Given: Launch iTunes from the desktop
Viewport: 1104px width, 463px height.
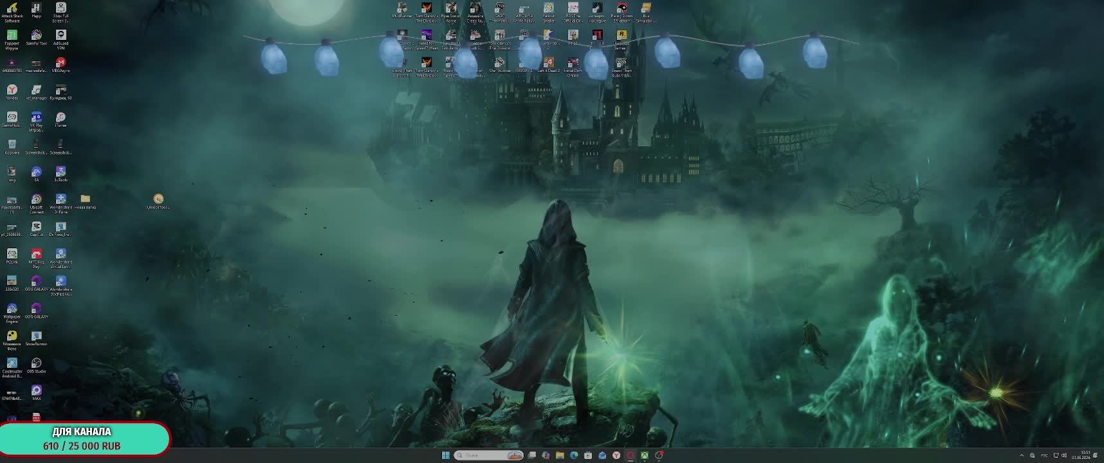Looking at the screenshot, I should [60, 119].
